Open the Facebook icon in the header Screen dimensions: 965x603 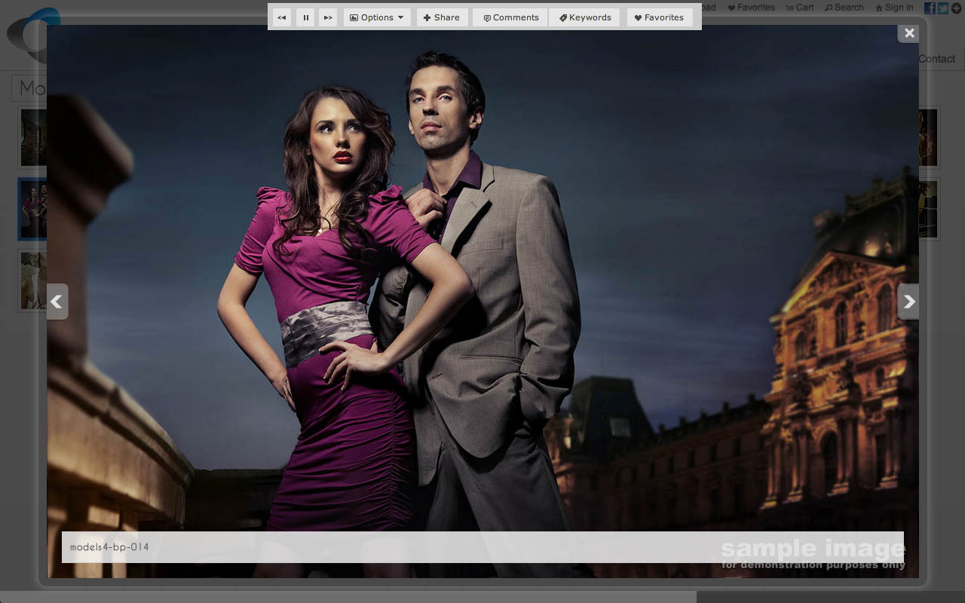(930, 8)
